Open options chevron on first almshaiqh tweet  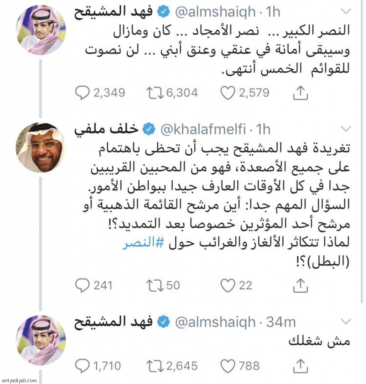point(346,11)
